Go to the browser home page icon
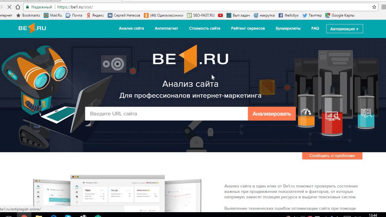The width and height of the screenshot is (386, 217). coord(18,7)
